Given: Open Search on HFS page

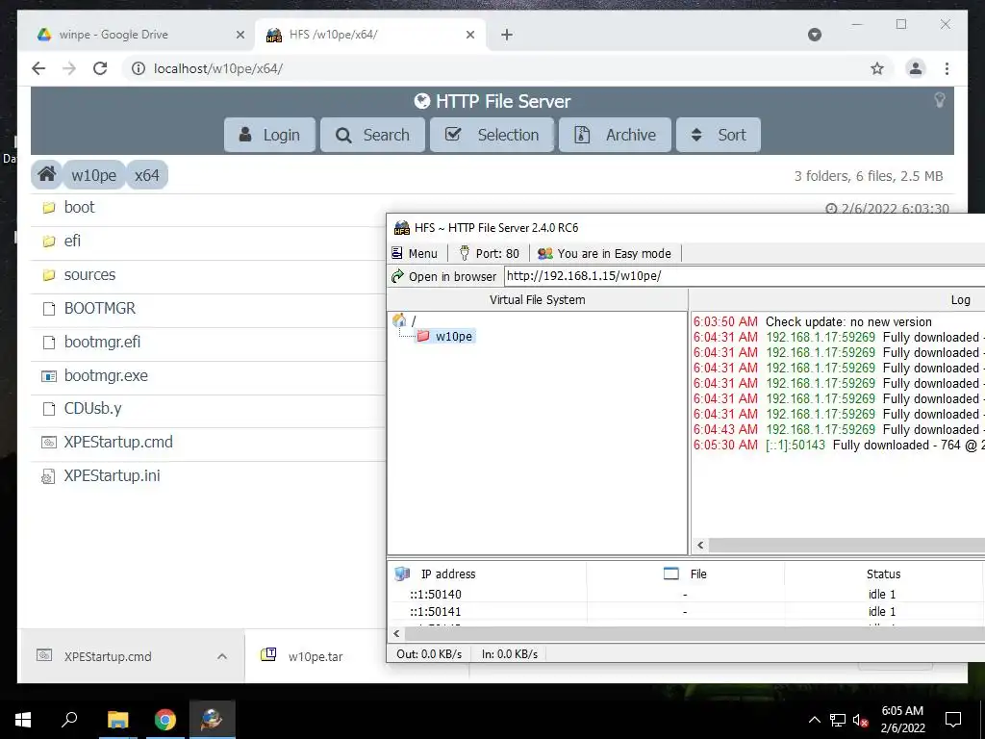Looking at the screenshot, I should coord(372,135).
